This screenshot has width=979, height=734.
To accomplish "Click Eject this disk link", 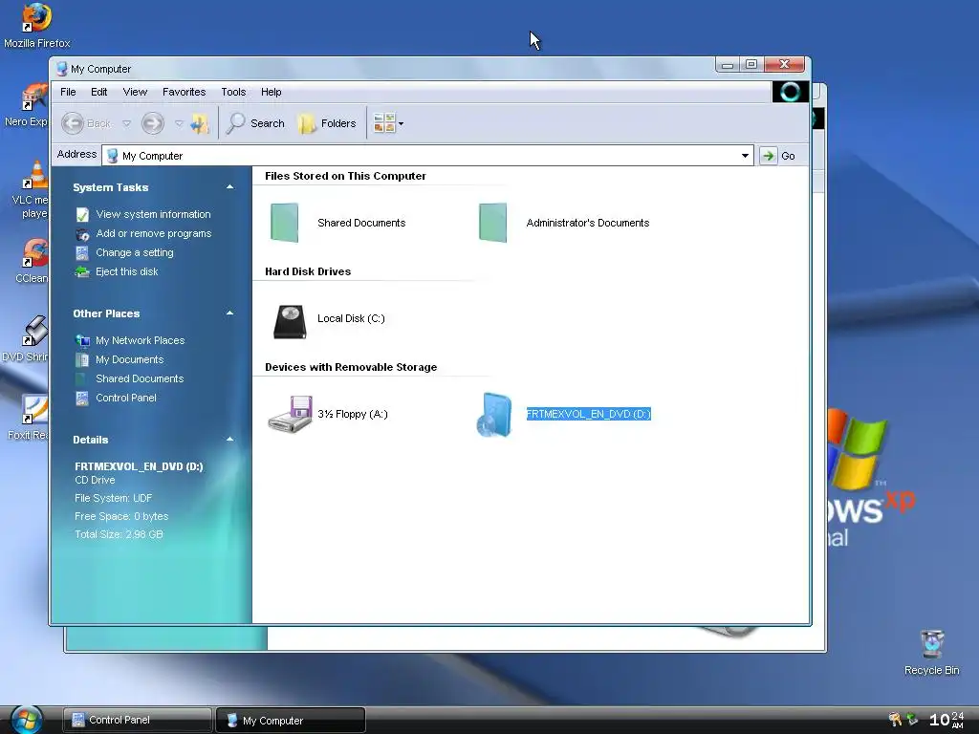I will (127, 271).
